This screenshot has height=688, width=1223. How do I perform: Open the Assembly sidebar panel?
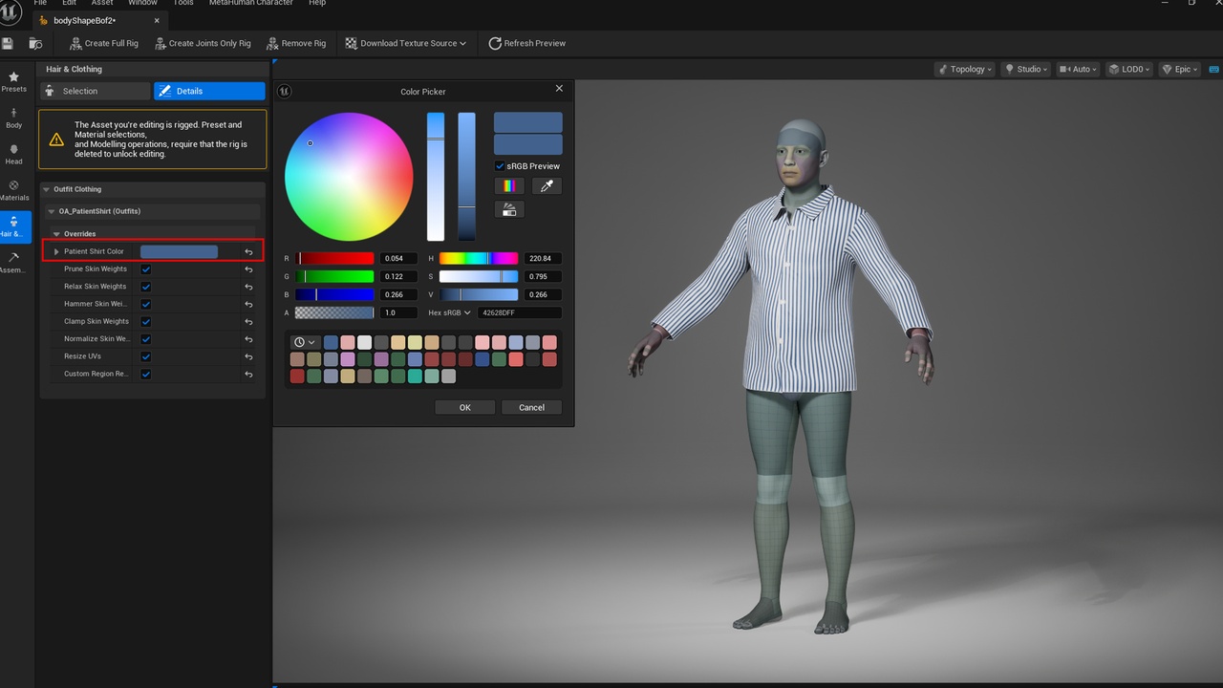point(13,263)
